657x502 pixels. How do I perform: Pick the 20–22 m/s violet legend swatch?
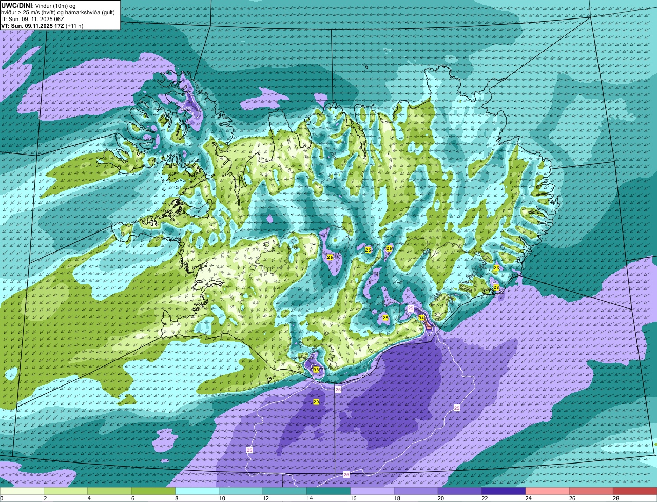click(x=460, y=491)
